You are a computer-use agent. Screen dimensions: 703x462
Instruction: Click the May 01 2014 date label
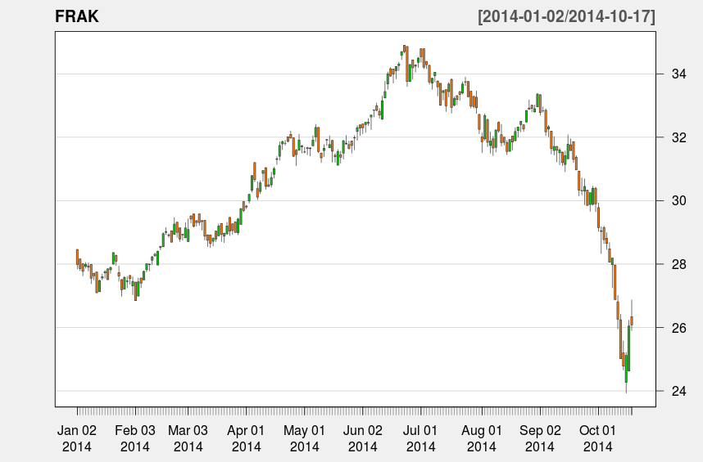pyautogui.click(x=304, y=438)
